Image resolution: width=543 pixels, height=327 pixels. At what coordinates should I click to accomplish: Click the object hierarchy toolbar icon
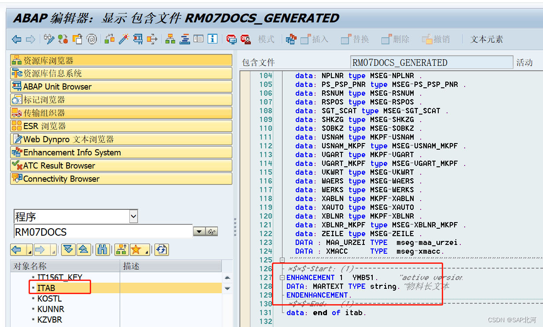(x=170, y=39)
